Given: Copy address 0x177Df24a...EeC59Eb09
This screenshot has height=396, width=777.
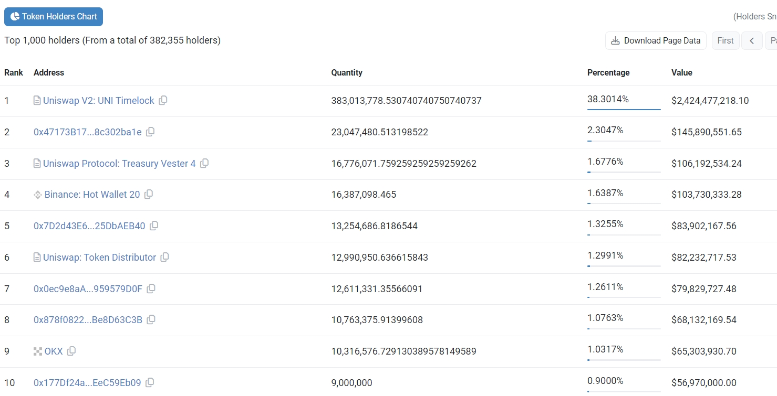Looking at the screenshot, I should [150, 382].
